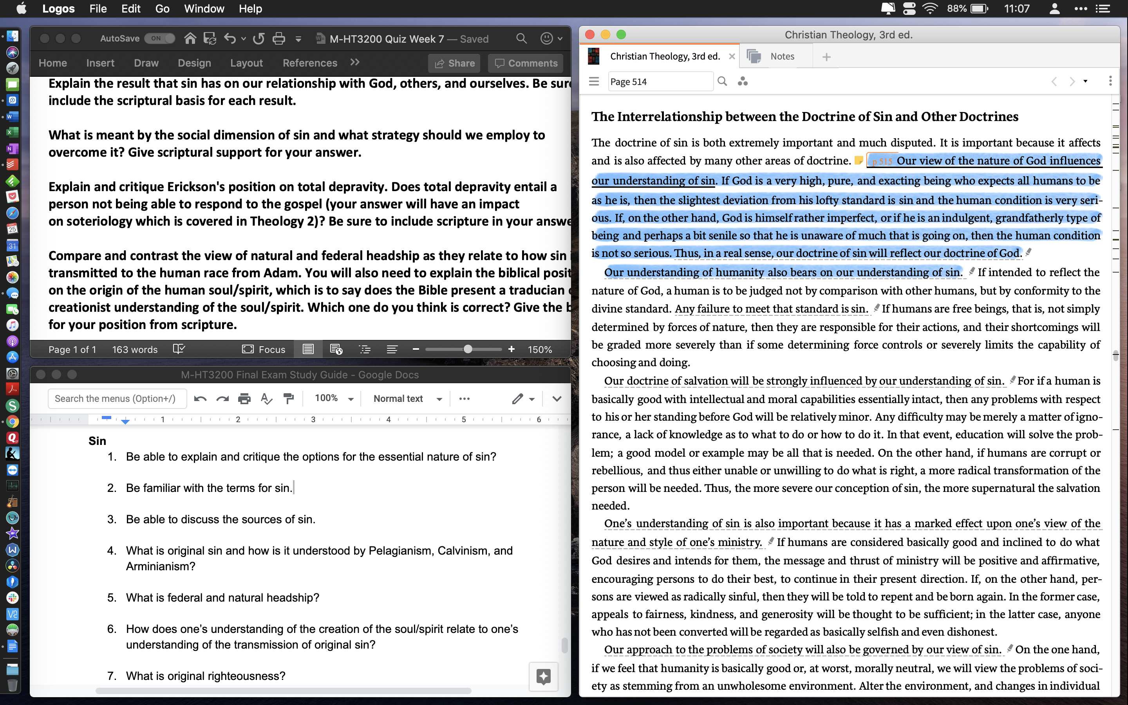Click Search the menus field in Google Docs
Viewport: 1128px width, 705px height.
pos(117,399)
